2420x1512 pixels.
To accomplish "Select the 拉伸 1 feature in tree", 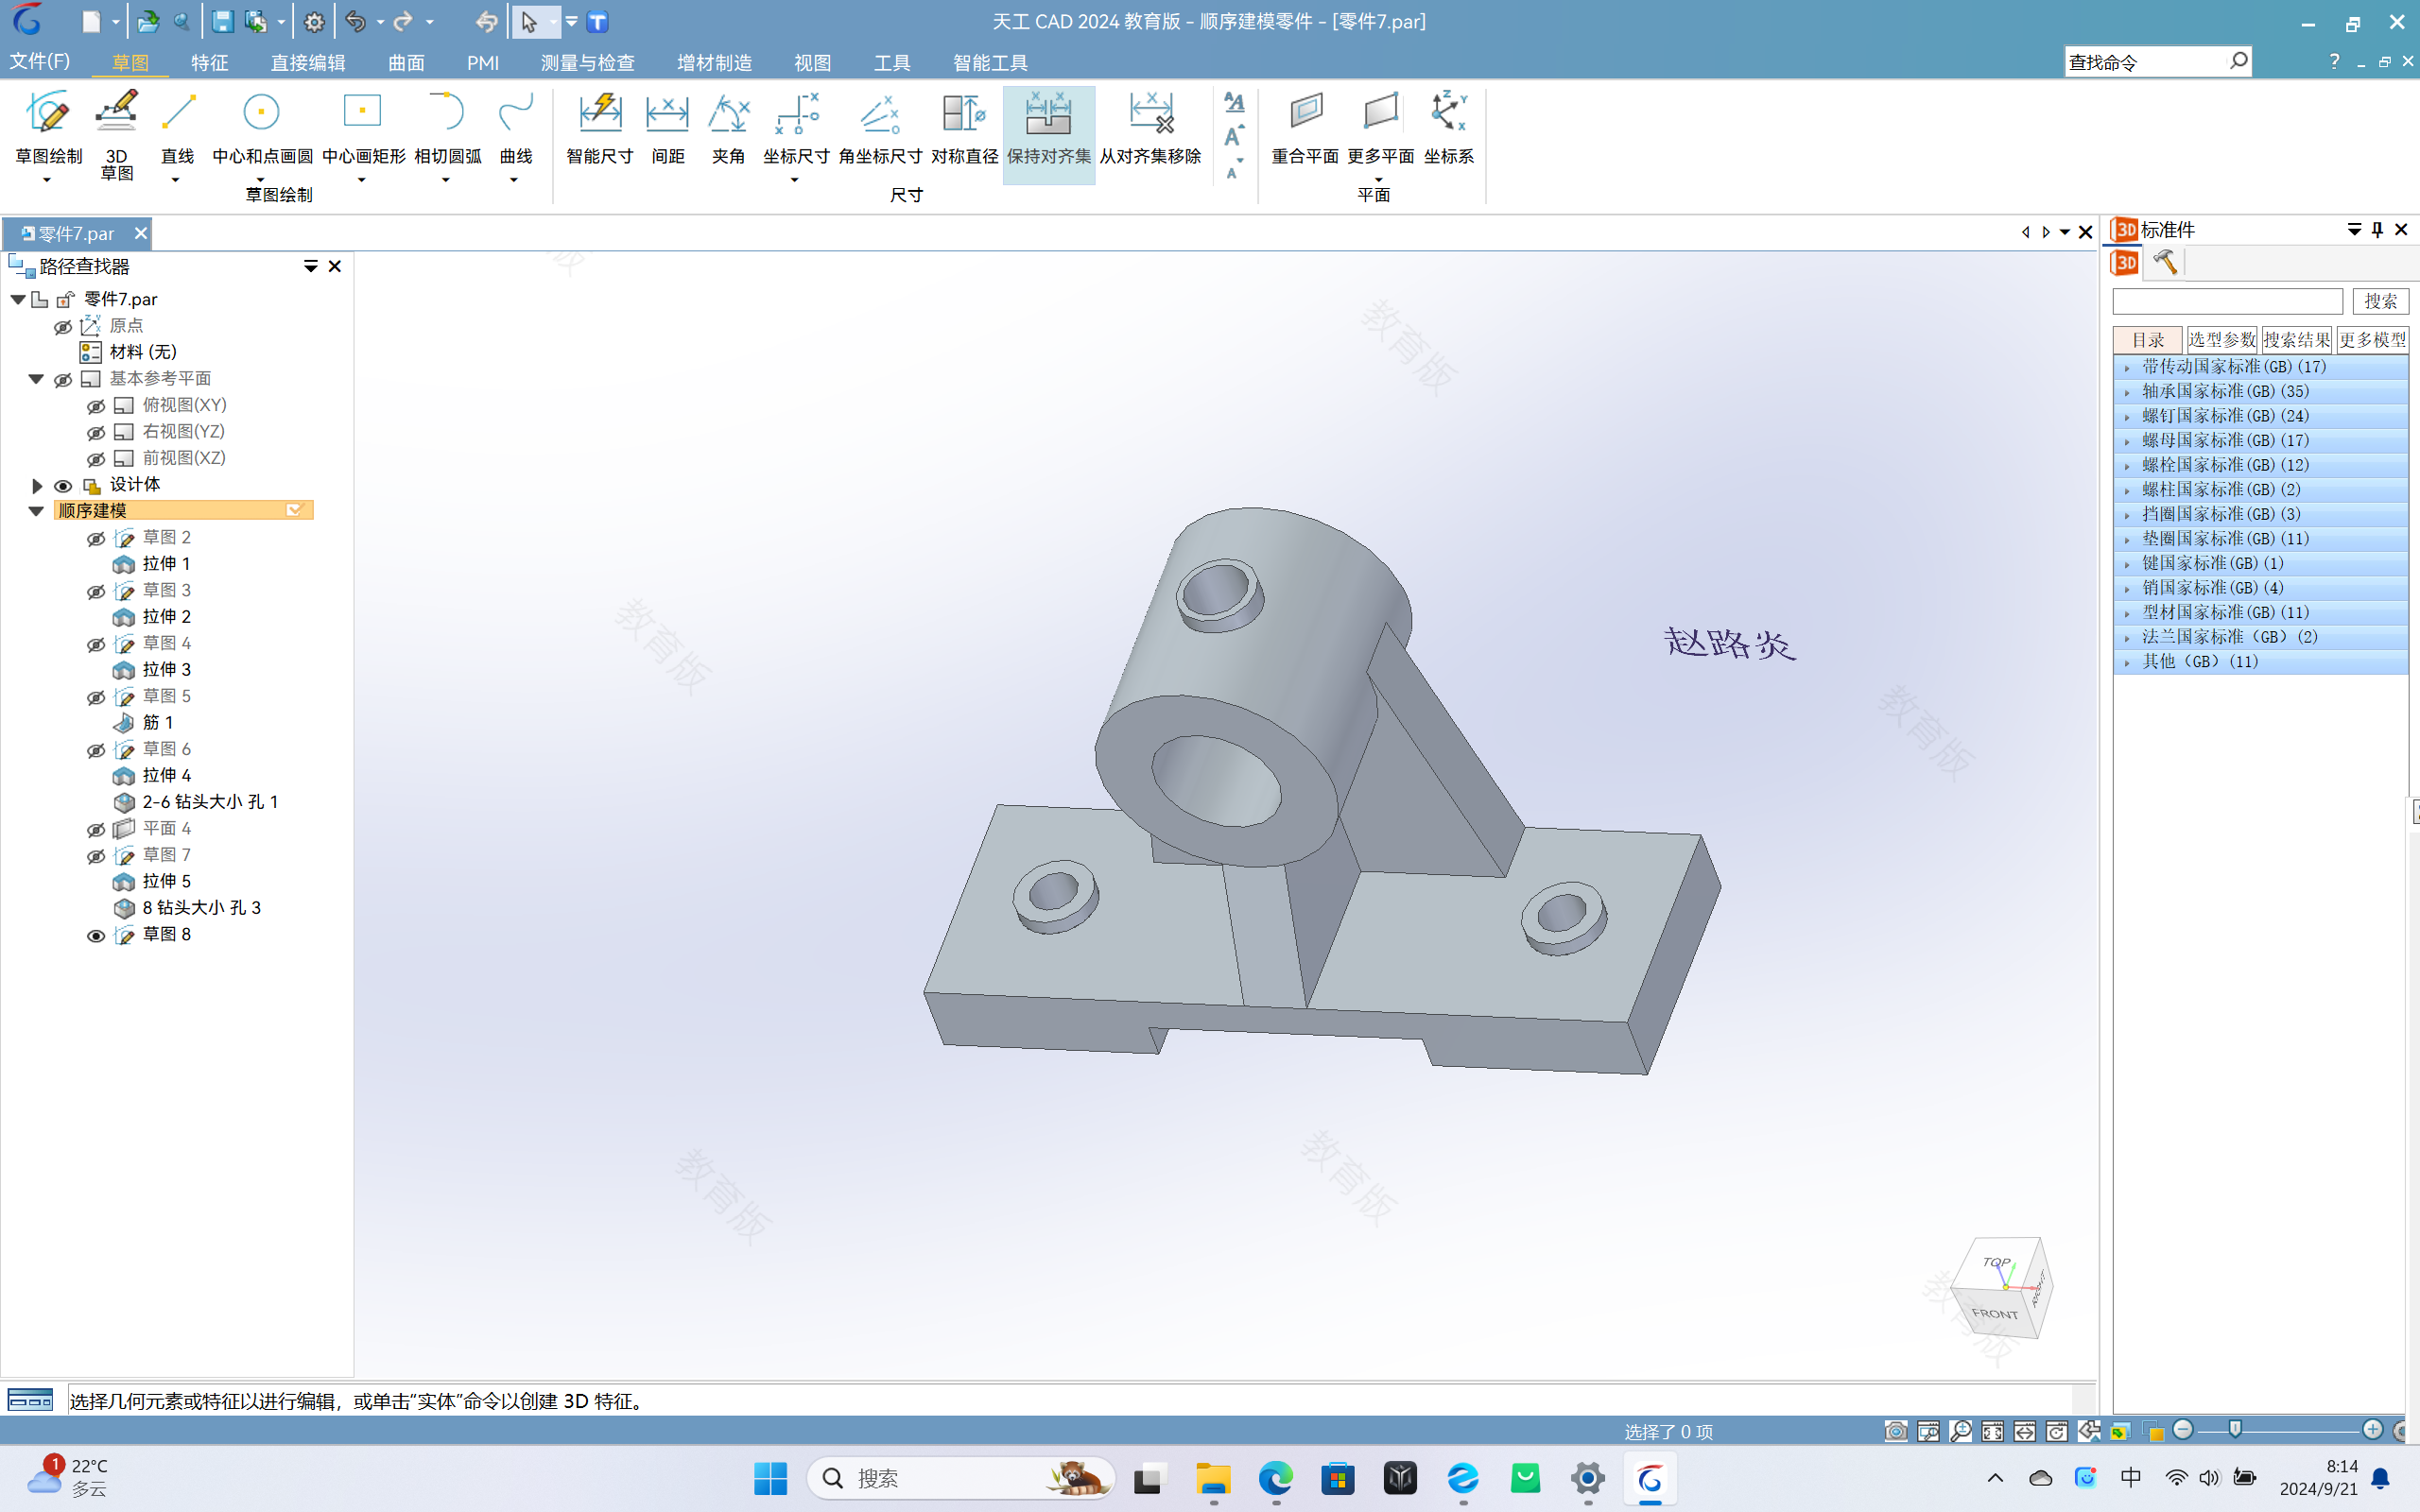I will 166,564.
